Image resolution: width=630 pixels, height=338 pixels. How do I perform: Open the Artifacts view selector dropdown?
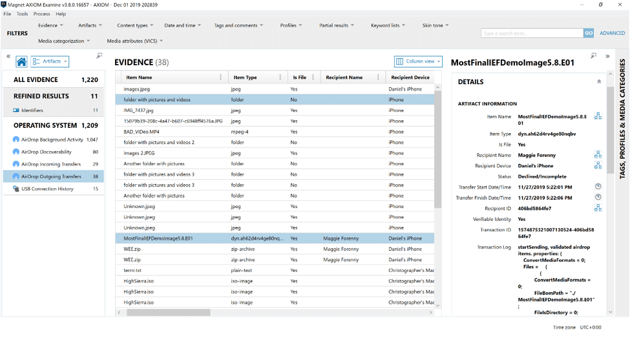pyautogui.click(x=50, y=62)
